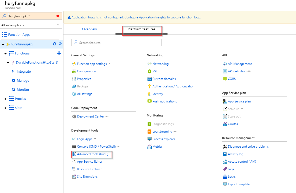Click the Advanced tools (Kudu) icon
The width and height of the screenshot is (296, 193).
pos(74,154)
